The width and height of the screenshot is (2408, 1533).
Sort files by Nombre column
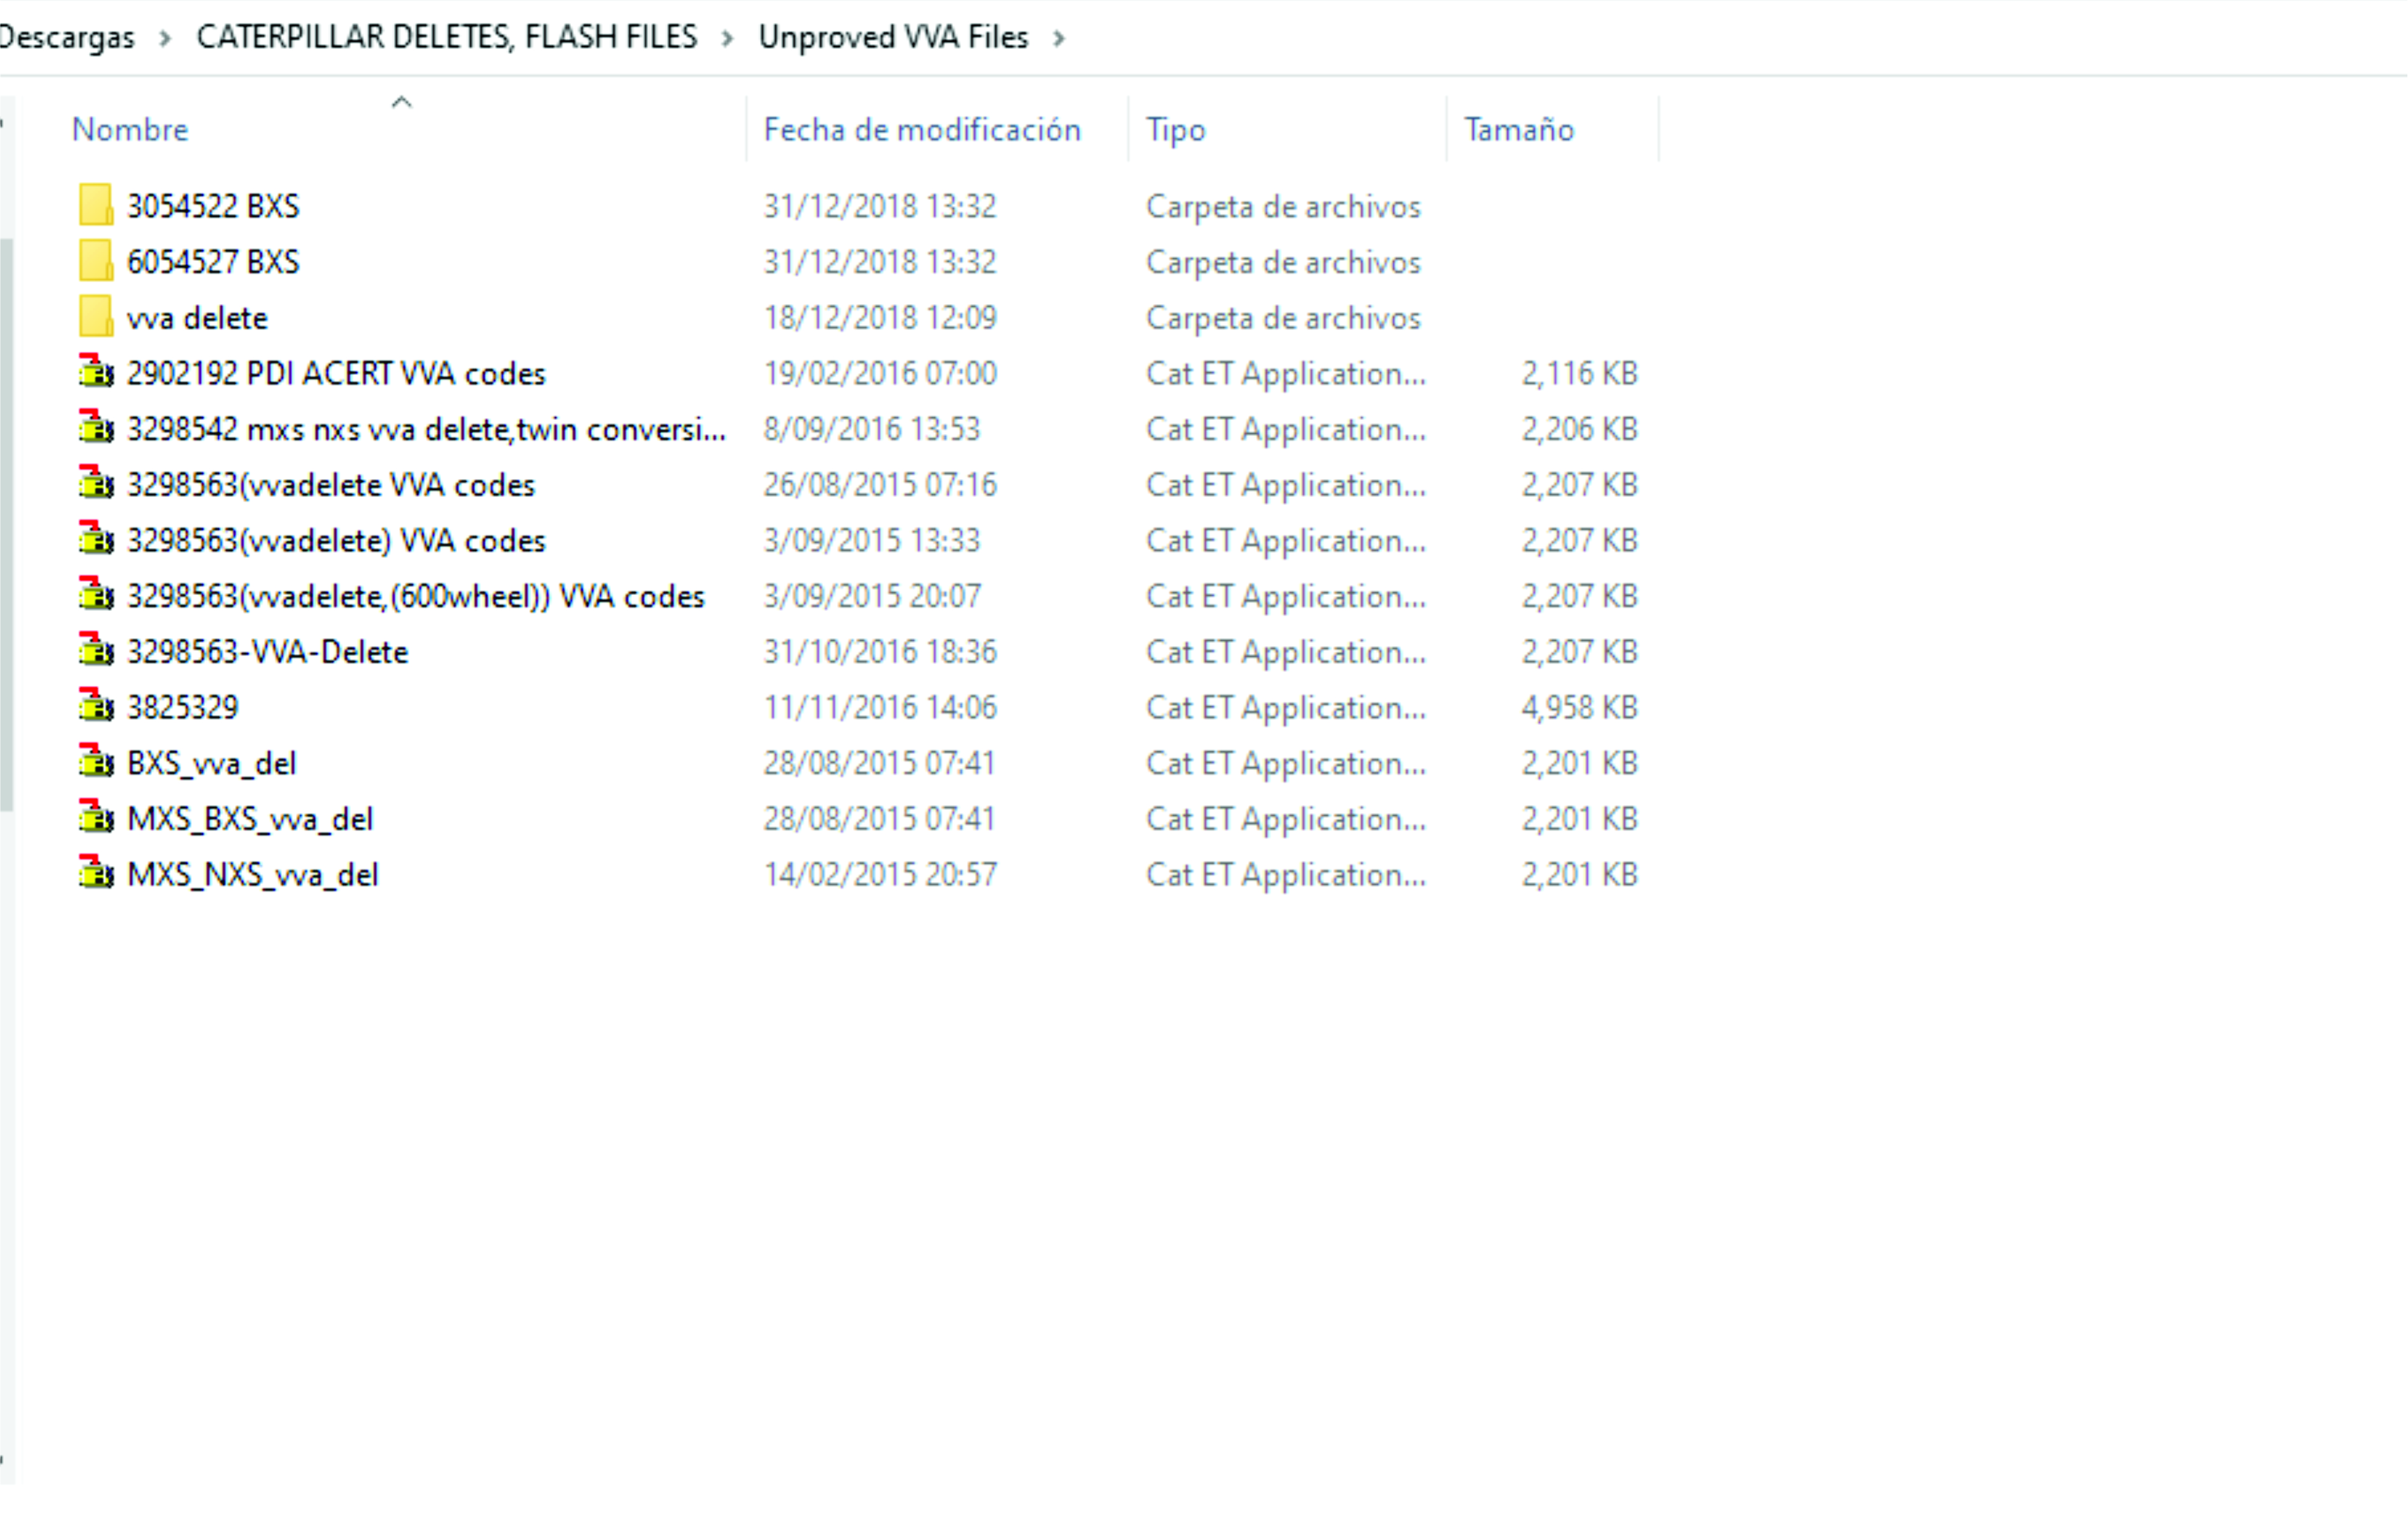pyautogui.click(x=130, y=130)
